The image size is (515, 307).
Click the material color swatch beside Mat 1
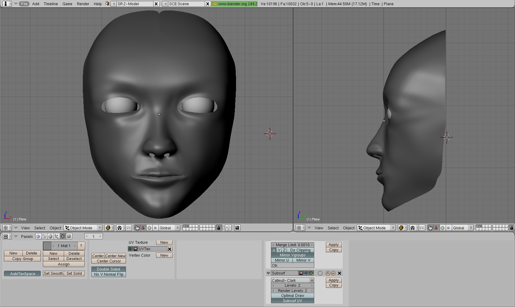pos(47,246)
